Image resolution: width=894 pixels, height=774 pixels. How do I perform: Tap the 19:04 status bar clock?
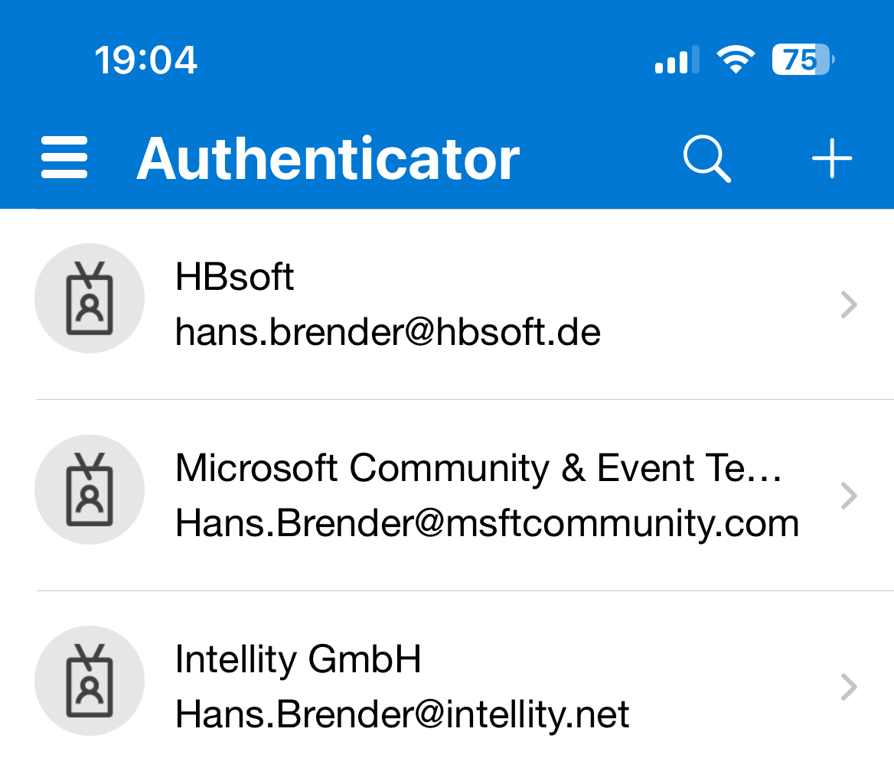tap(145, 60)
